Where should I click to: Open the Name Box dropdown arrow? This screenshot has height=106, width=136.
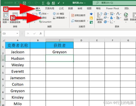(x=17, y=33)
